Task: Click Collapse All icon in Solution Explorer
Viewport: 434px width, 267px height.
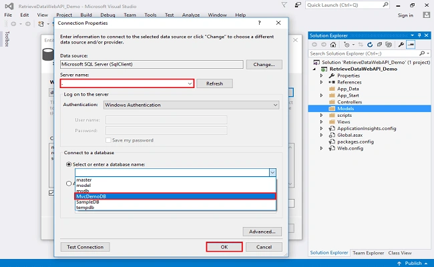Action: click(x=379, y=45)
